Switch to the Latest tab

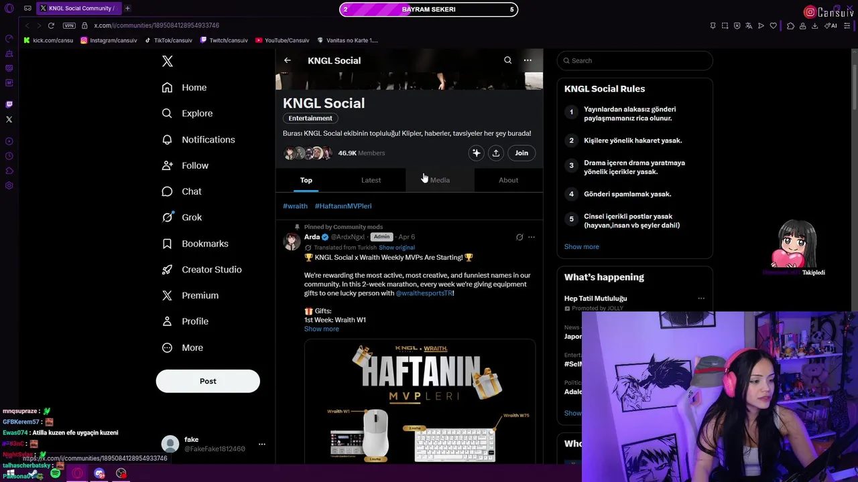click(371, 180)
